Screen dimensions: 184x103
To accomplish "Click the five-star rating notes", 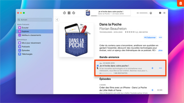I will 136,32.
